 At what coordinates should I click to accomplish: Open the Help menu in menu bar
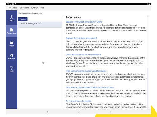(42, 8)
